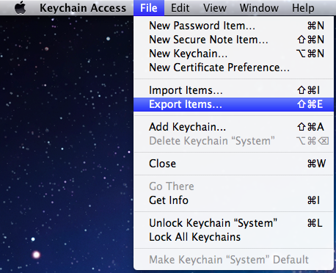This screenshot has width=336, height=273.
Task: Select Import Items… from File menu
Action: coord(233,90)
